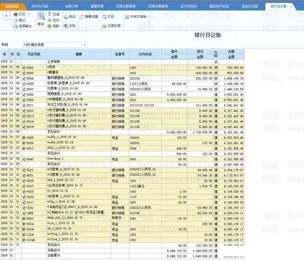This screenshot has height=261, width=304.
Task: Select voucher 记-0005 cell
Action: point(34,83)
